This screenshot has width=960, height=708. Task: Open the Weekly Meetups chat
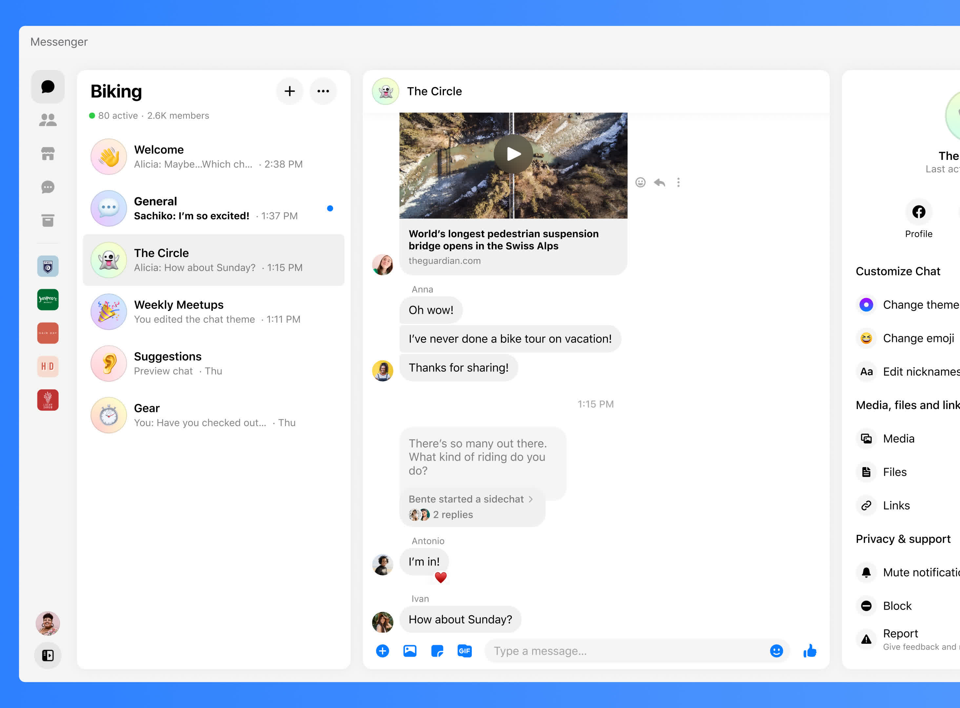(x=213, y=312)
